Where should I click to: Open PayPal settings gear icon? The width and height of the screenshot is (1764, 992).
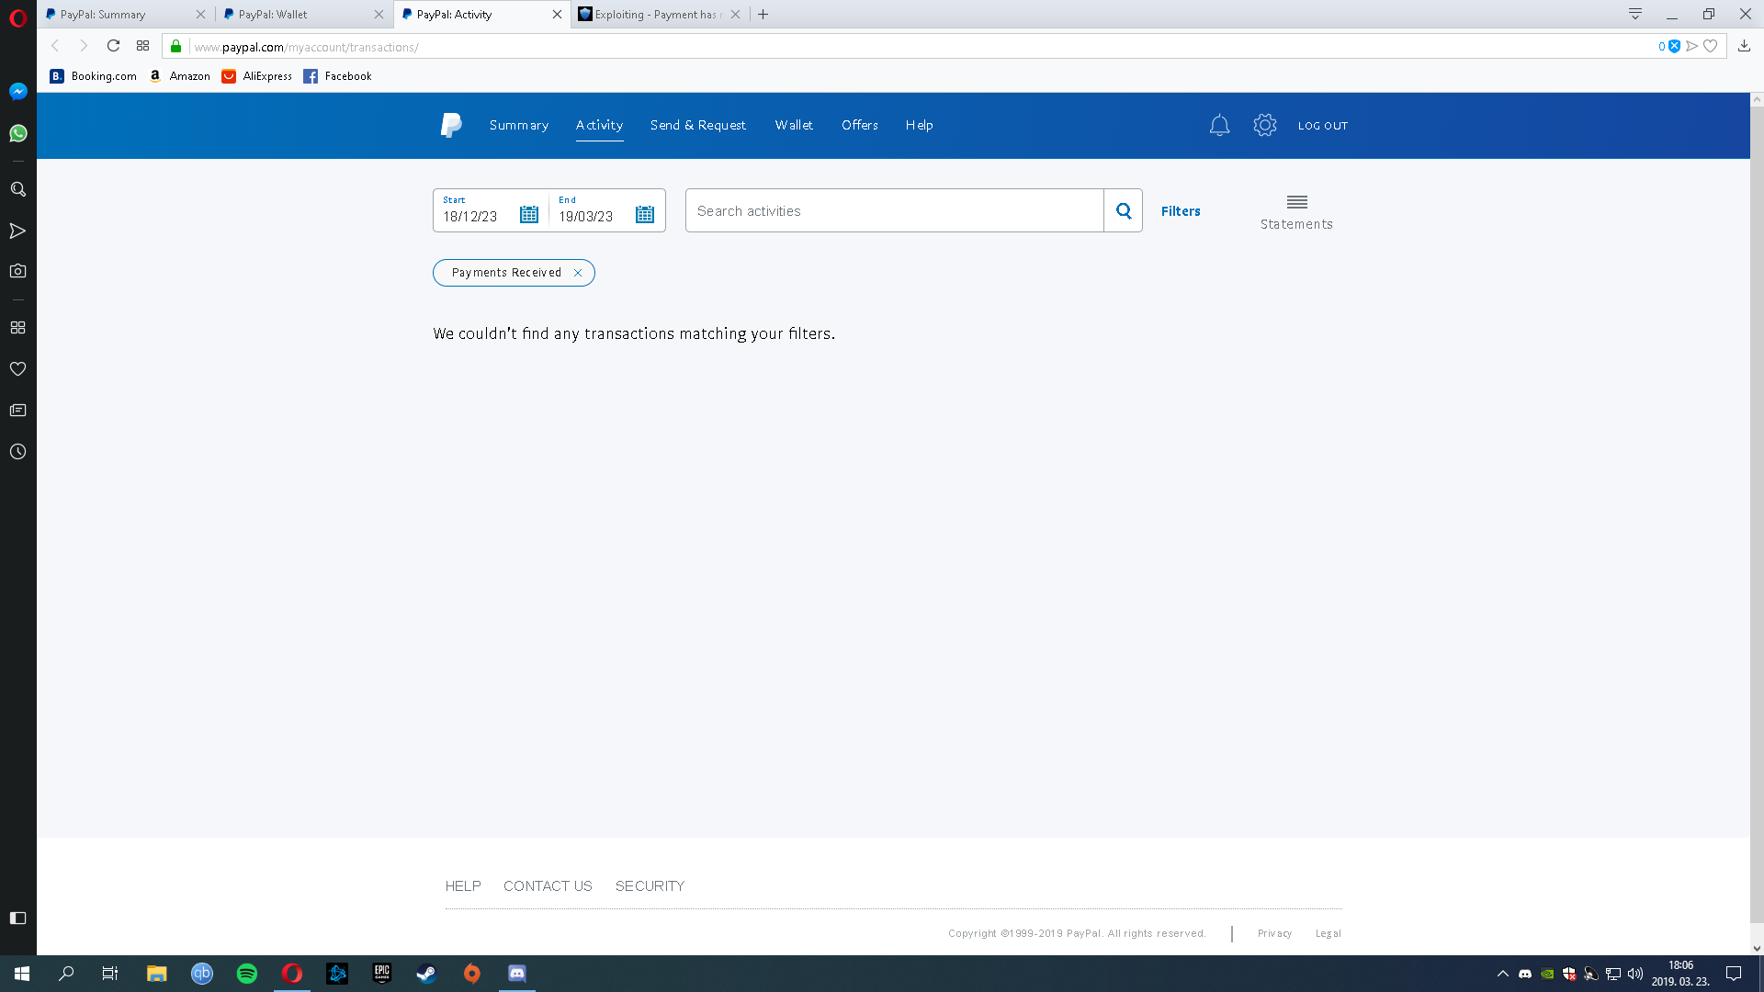pos(1265,125)
